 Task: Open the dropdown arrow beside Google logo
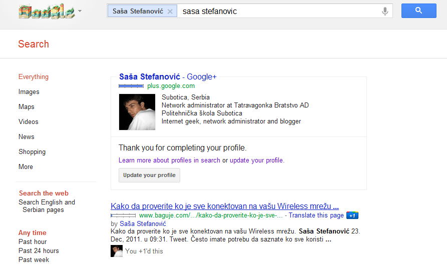point(80,11)
